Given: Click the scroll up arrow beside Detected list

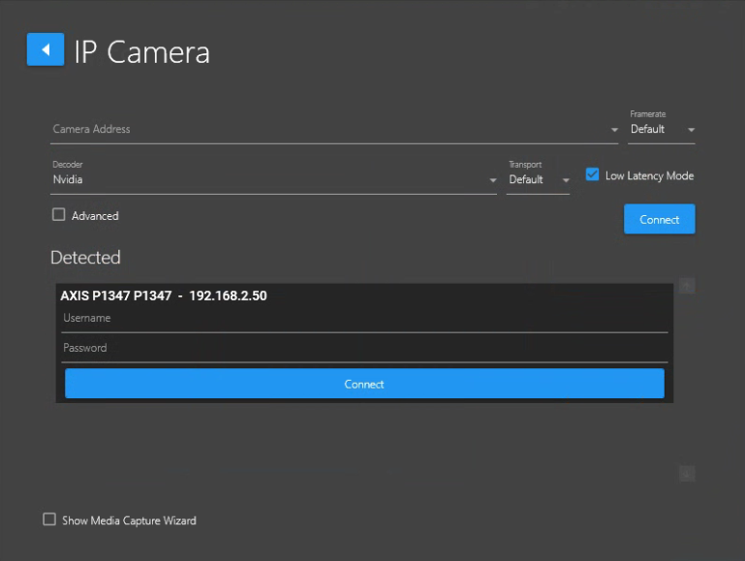Looking at the screenshot, I should (687, 286).
